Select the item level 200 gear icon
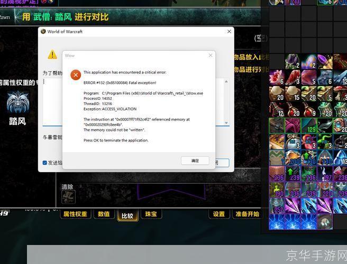Viewport: 347px width, 264px height. pyautogui.click(x=293, y=158)
